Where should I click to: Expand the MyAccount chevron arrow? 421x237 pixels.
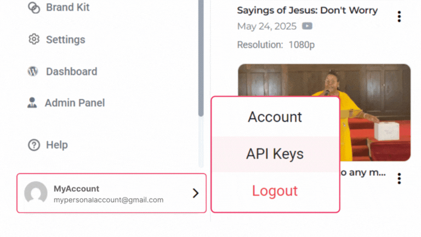pos(195,193)
